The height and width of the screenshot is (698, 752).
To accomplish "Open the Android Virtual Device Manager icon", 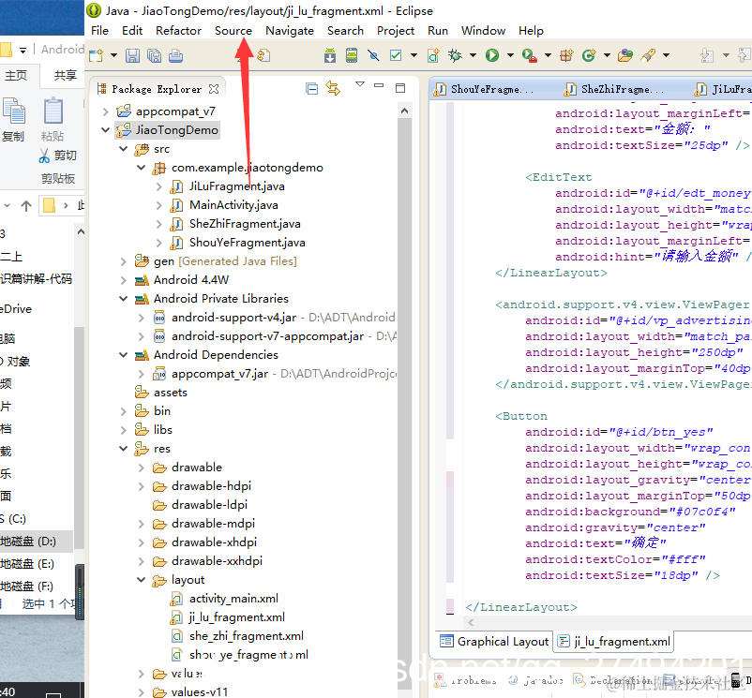I will click(352, 55).
